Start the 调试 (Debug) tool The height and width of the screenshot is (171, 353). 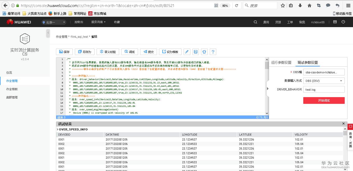click(129, 52)
